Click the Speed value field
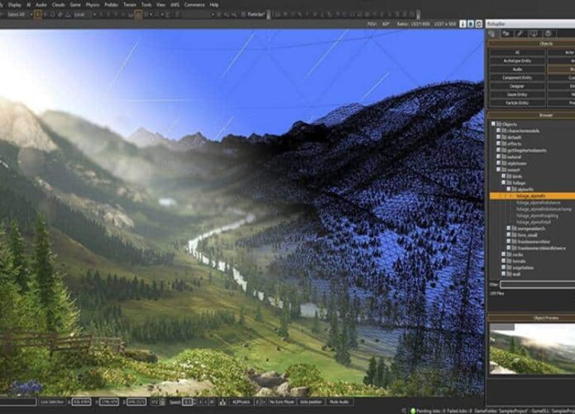The width and height of the screenshot is (575, 414). tap(187, 402)
